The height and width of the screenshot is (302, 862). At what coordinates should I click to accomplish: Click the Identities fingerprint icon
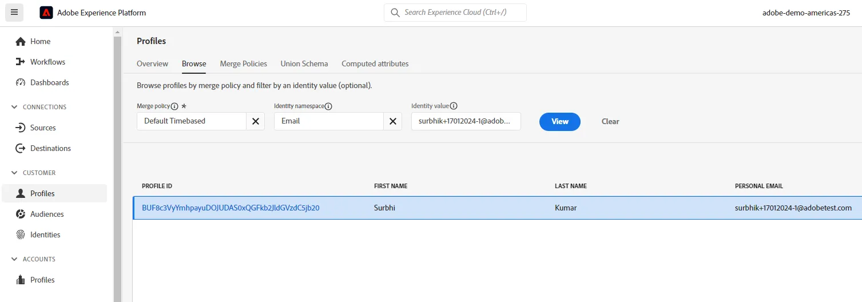coord(21,235)
